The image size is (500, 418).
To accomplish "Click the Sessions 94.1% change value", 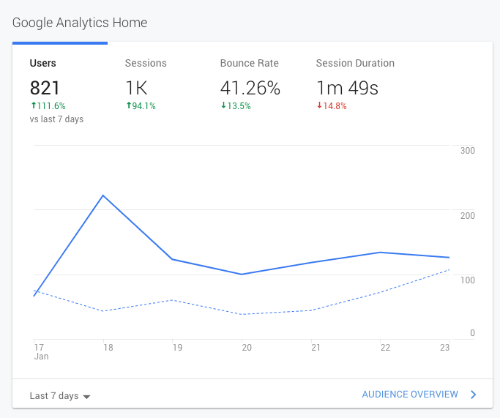I will 141,106.
